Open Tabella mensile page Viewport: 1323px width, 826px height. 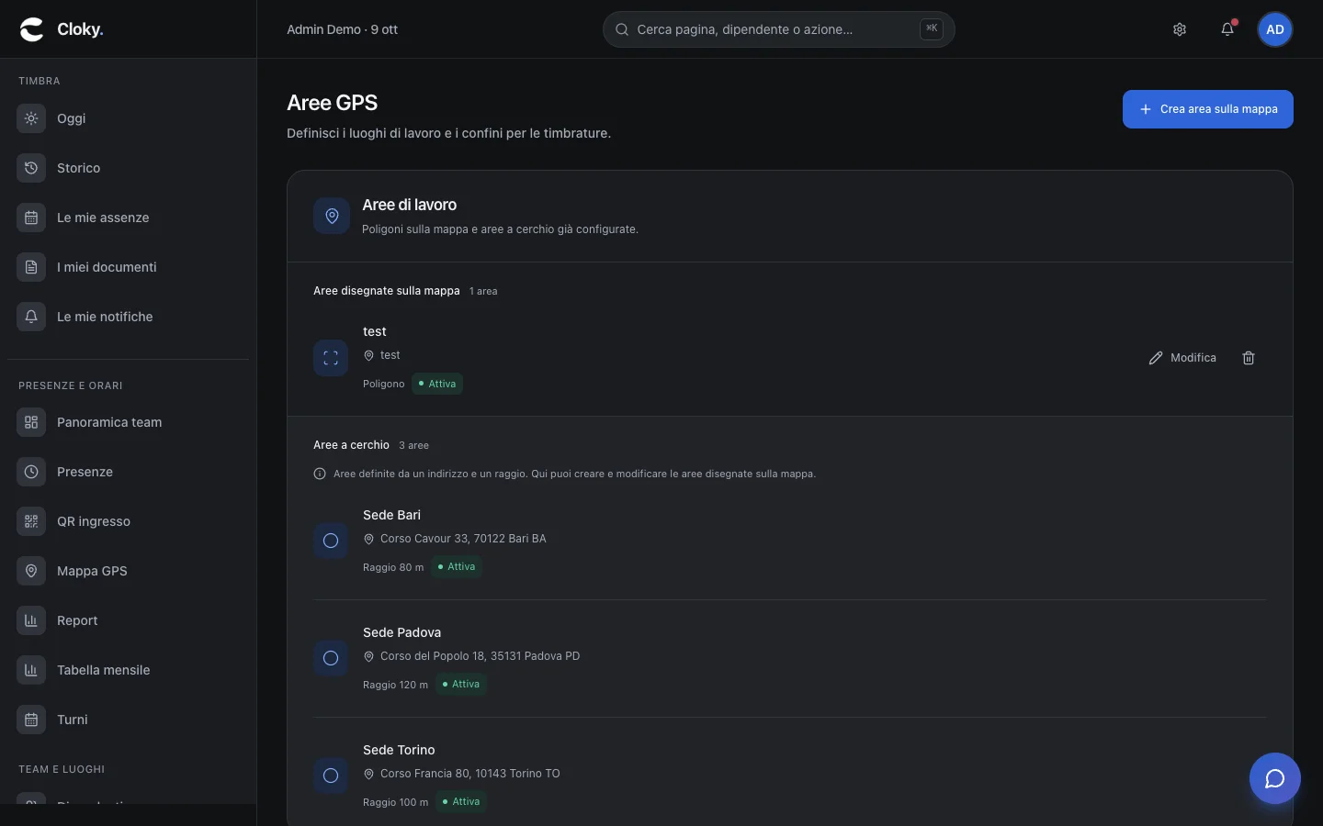[x=128, y=670]
